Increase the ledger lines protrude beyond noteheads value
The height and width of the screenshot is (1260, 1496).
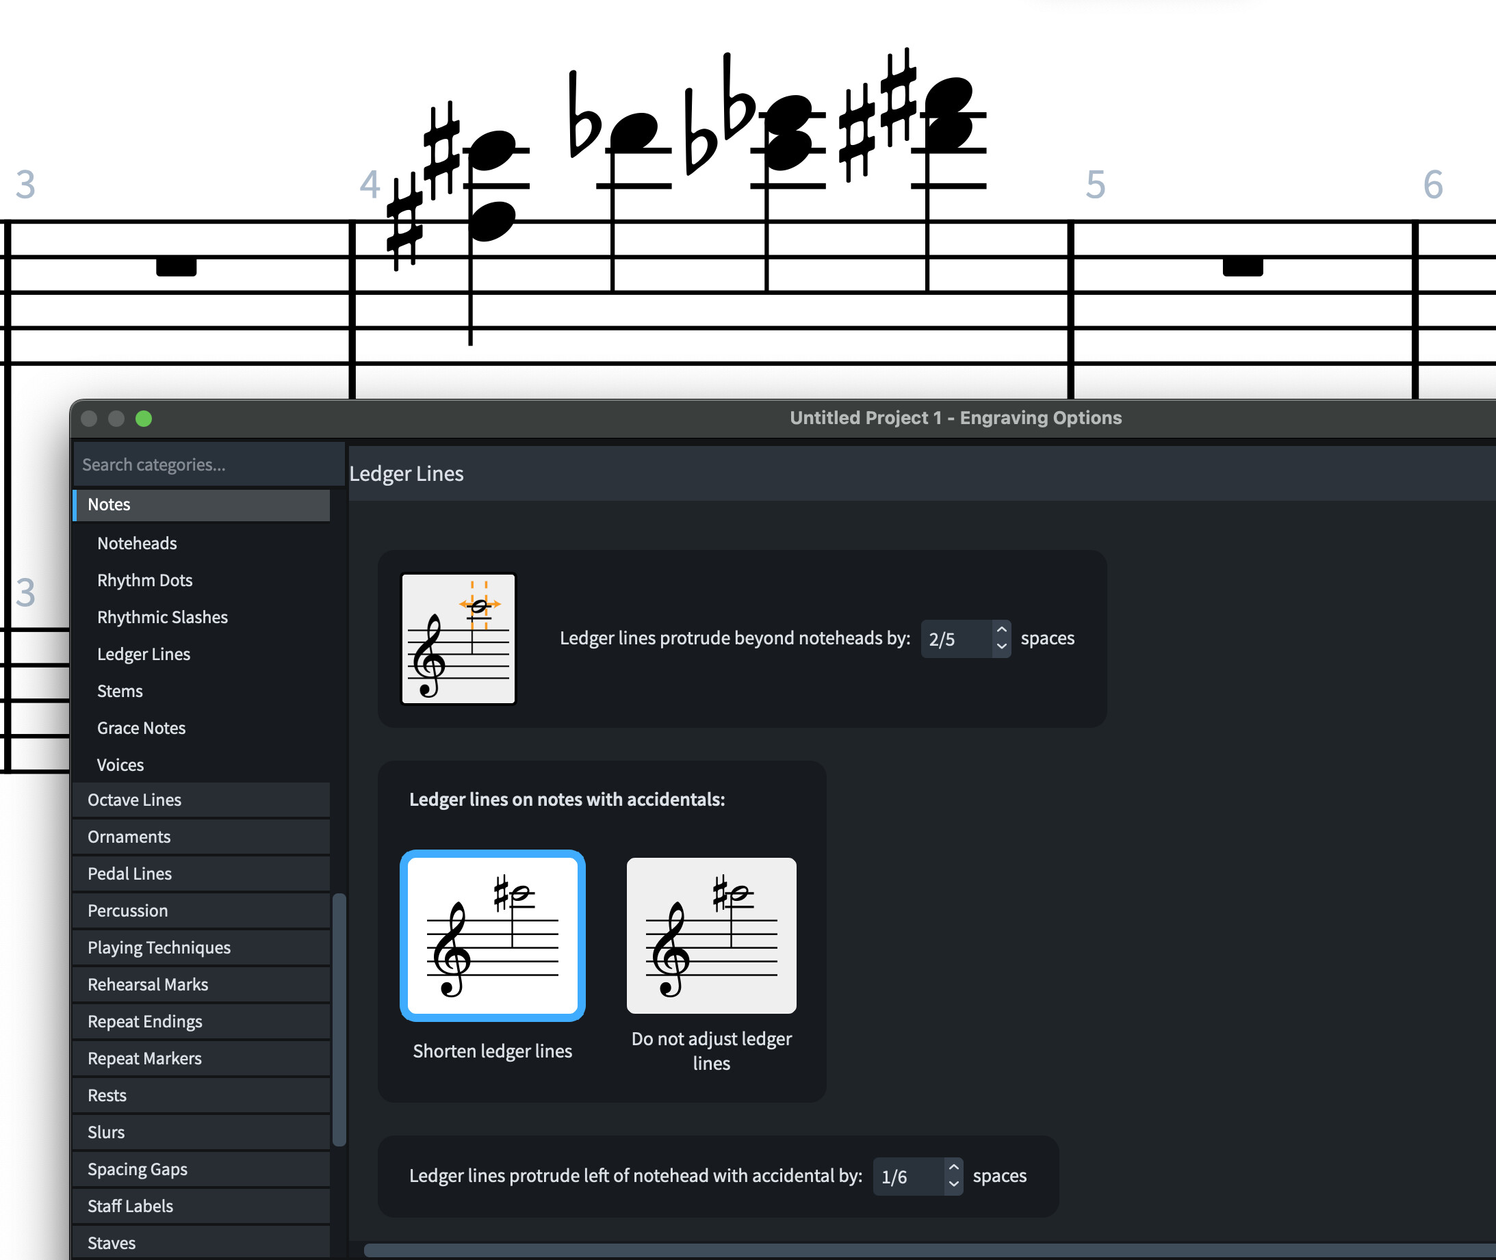[x=1002, y=630]
